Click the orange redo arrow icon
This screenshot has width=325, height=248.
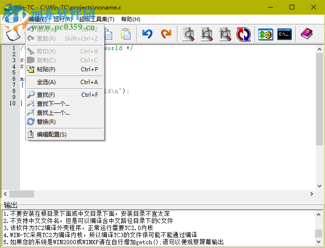(166, 34)
